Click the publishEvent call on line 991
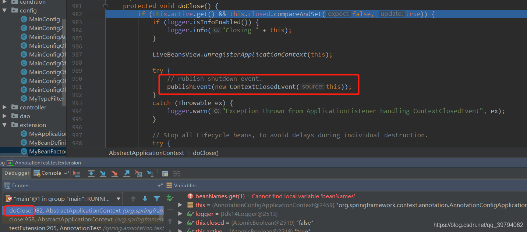Viewport: 527px width, 232px height. [x=259, y=87]
